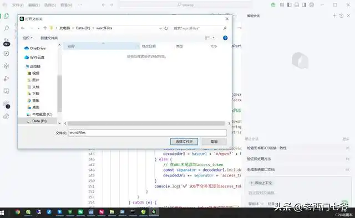
Task: Refresh the wordFiles folder listing
Action: [166, 28]
